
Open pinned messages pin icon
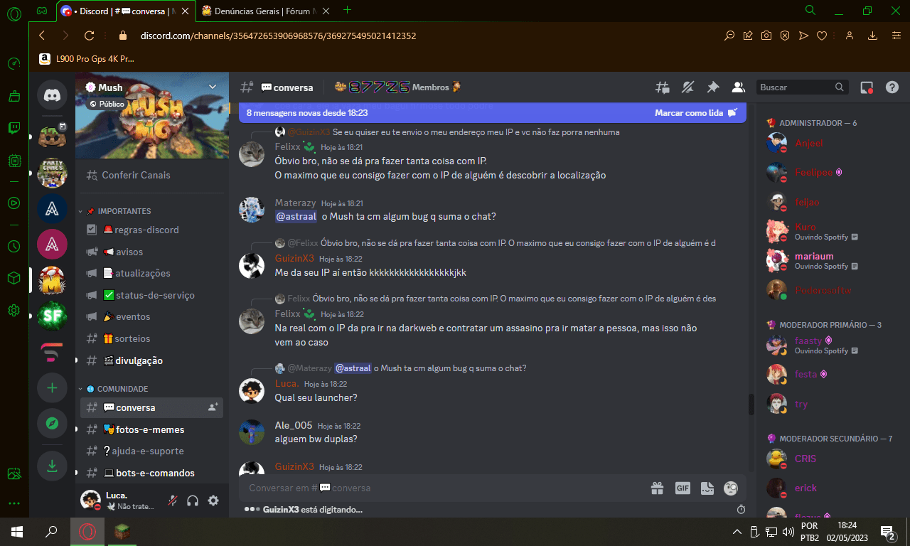(x=712, y=87)
